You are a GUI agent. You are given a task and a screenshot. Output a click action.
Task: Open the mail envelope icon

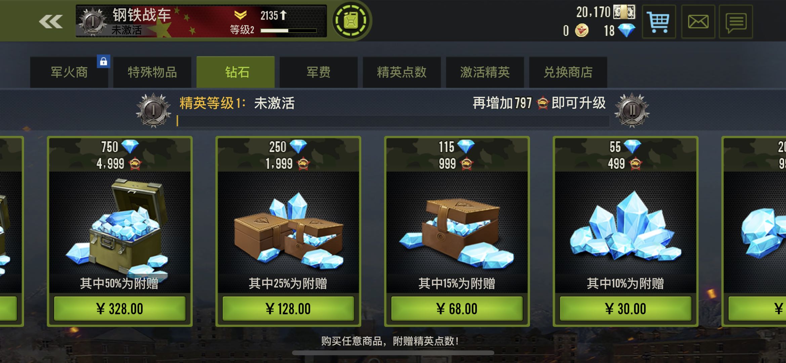pyautogui.click(x=698, y=22)
